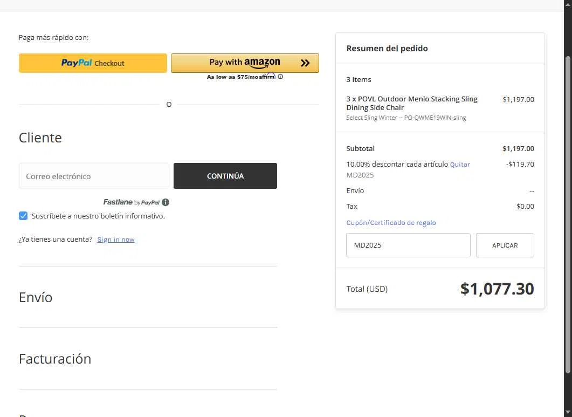This screenshot has width=572, height=417.
Task: Click 'Suscríbete a nuestro boletín informativo' label
Action: (x=98, y=216)
